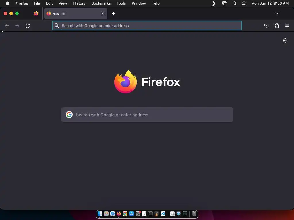Open the Apple menu
The image size is (294, 220).
click(7, 3)
